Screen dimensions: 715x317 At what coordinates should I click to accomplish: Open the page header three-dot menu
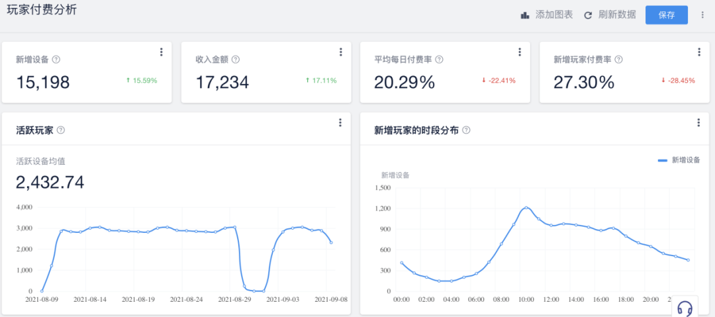pos(702,15)
